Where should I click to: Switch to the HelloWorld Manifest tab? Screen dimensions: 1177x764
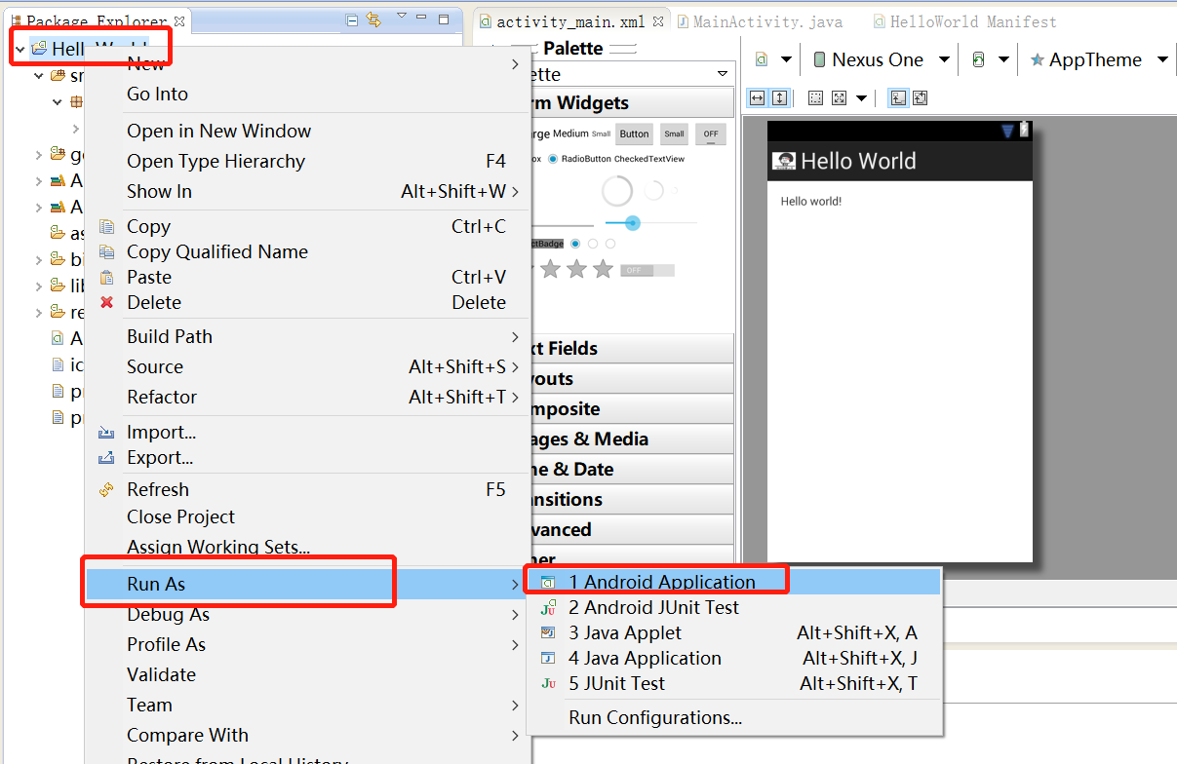point(964,21)
